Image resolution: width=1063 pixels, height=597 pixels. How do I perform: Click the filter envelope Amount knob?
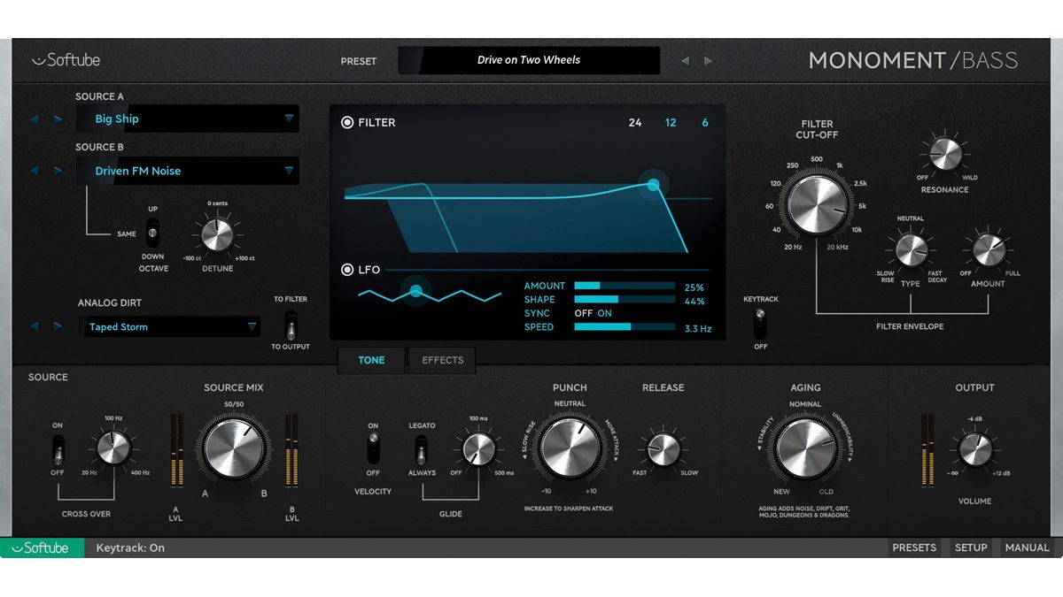pyautogui.click(x=988, y=251)
